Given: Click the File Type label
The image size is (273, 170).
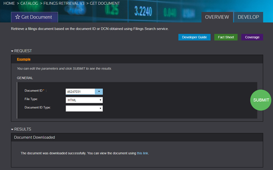Looking at the screenshot, I should [31, 99].
